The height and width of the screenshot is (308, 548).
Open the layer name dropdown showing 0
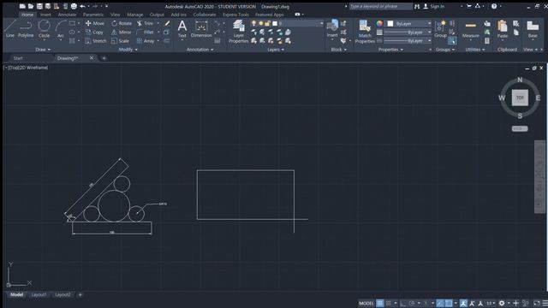click(x=298, y=23)
